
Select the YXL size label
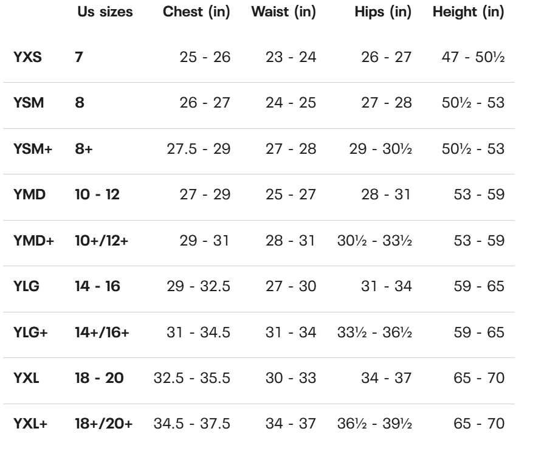tap(26, 378)
